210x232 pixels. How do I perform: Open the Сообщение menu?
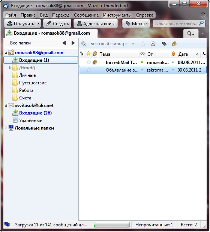[86, 15]
